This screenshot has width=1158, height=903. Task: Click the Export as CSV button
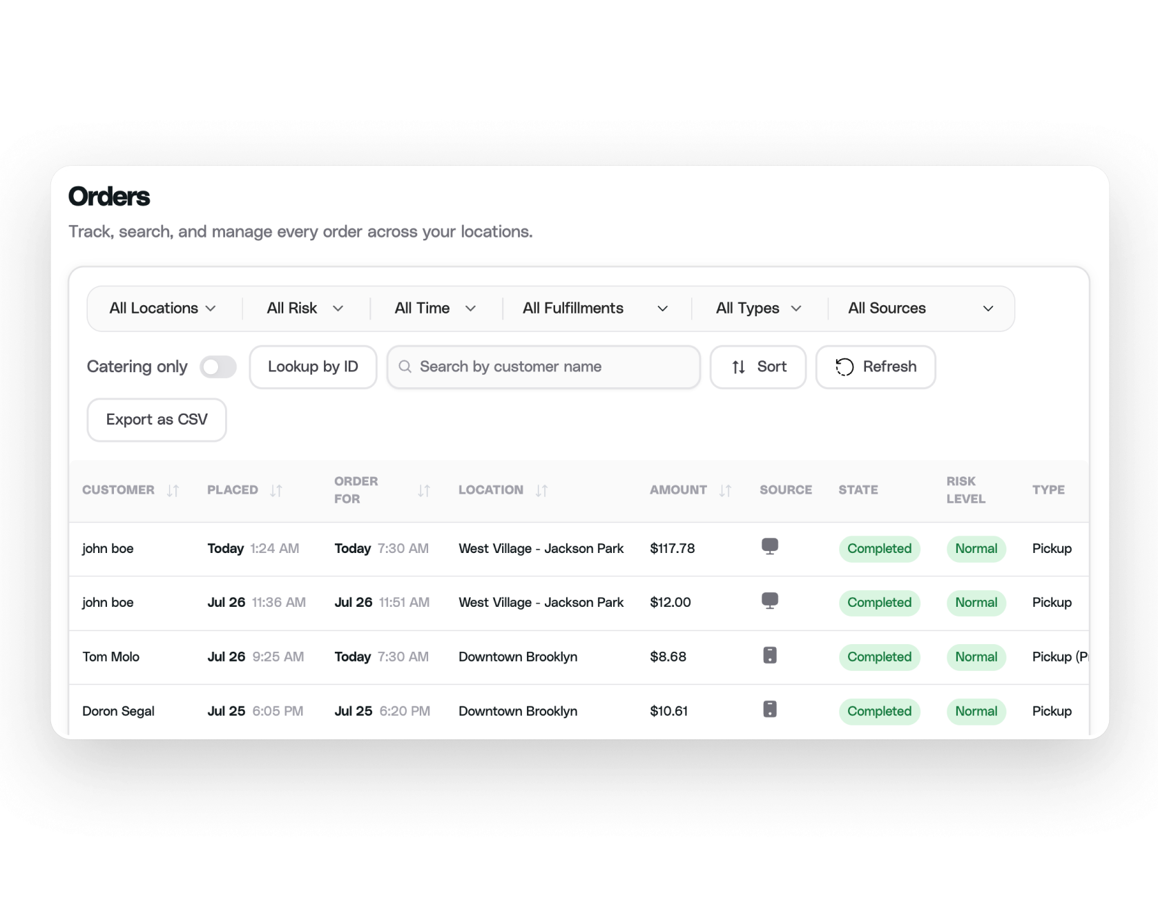157,420
